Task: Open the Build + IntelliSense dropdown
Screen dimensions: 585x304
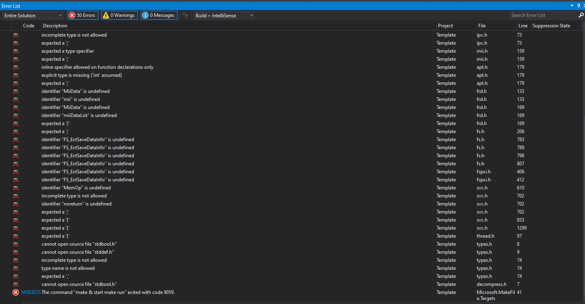Action: (224, 15)
